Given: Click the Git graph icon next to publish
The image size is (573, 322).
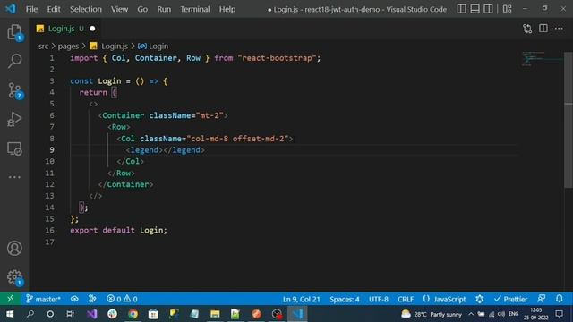Looking at the screenshot, I should [92, 299].
